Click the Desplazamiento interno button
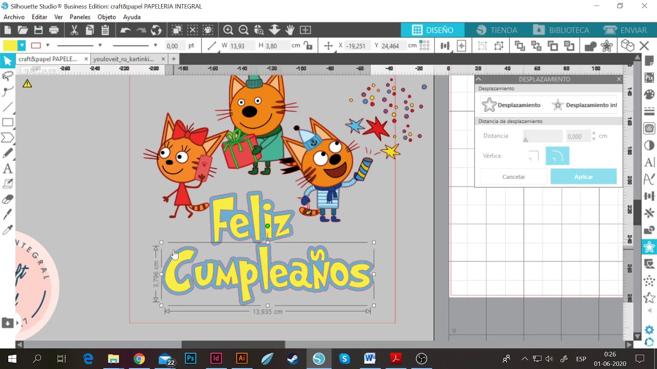The height and width of the screenshot is (369, 657). [584, 105]
